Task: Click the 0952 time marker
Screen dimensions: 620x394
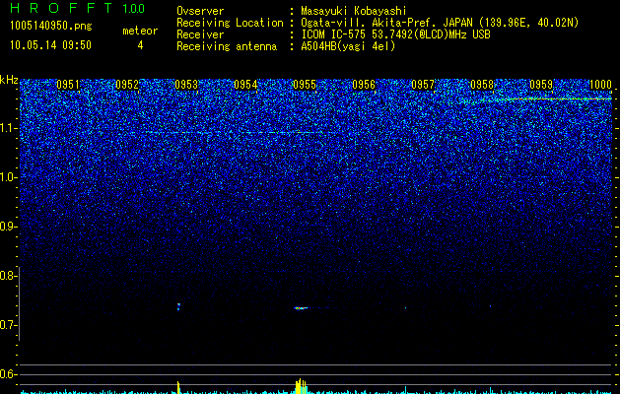Action: 127,85
